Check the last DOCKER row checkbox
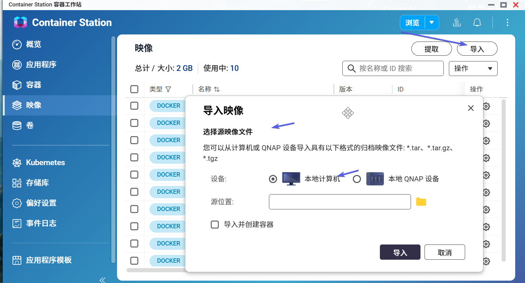525x283 pixels. (x=134, y=261)
